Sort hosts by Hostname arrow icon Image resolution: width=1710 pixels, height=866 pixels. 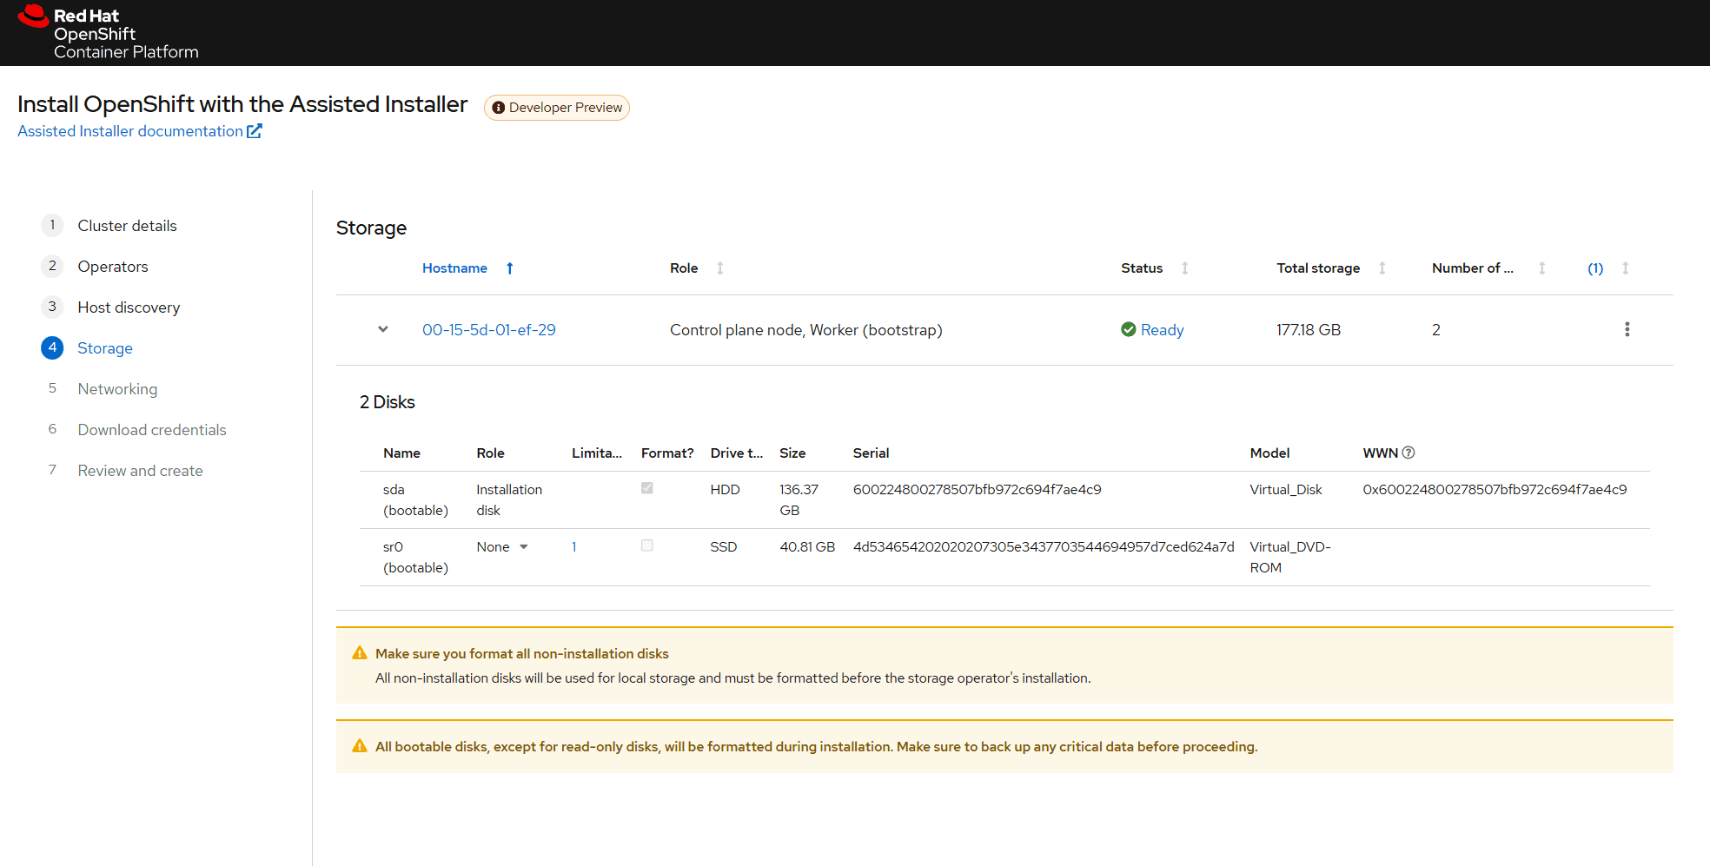coord(510,268)
